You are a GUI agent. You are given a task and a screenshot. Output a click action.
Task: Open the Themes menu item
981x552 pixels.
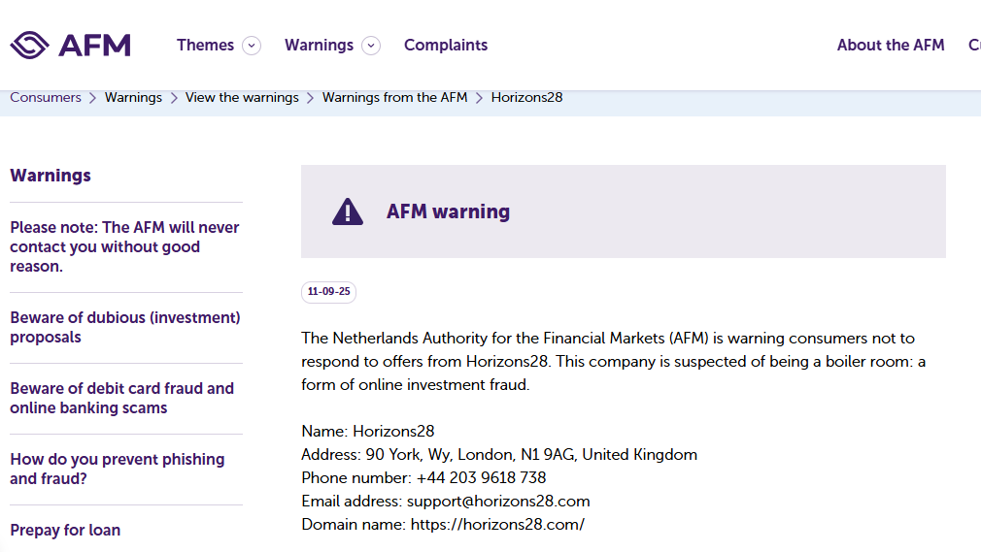(x=205, y=45)
